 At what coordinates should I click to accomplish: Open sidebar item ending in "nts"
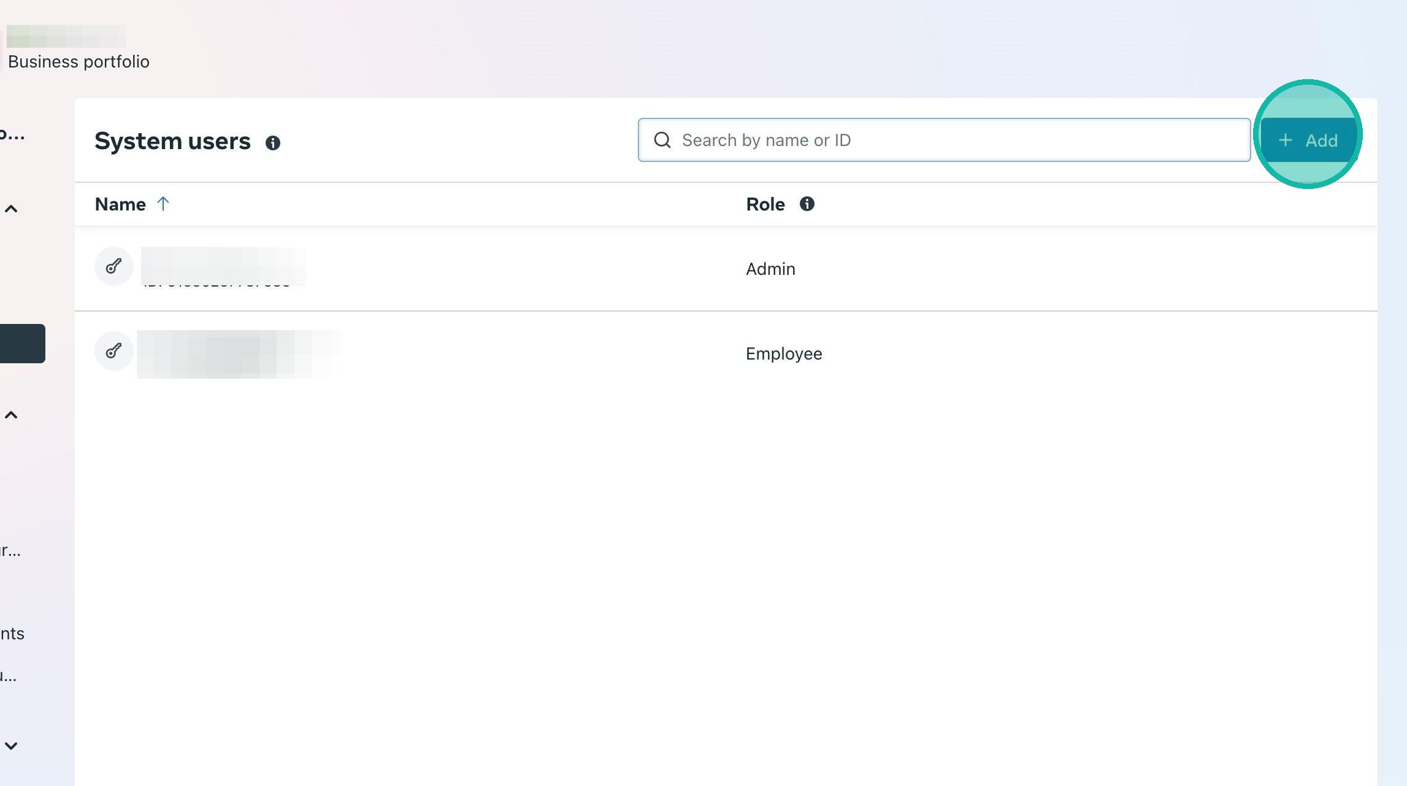pyautogui.click(x=12, y=633)
